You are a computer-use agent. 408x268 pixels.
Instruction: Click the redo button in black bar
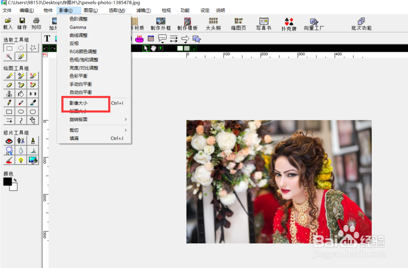pyautogui.click(x=53, y=48)
